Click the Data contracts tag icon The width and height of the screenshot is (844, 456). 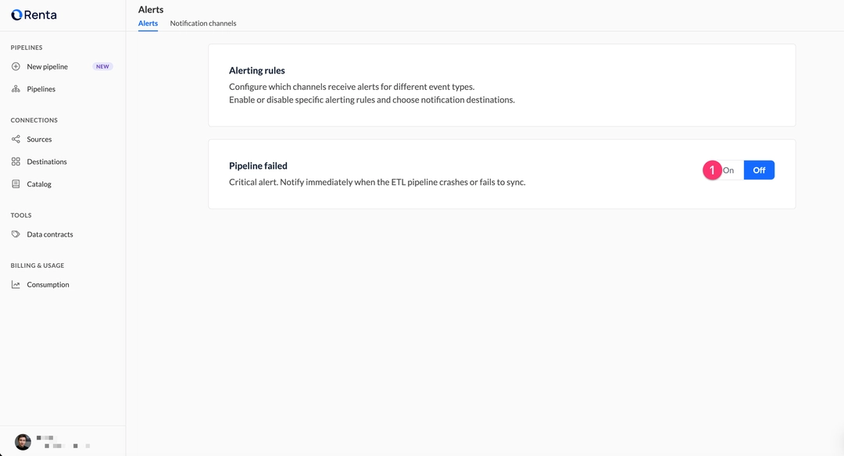16,233
